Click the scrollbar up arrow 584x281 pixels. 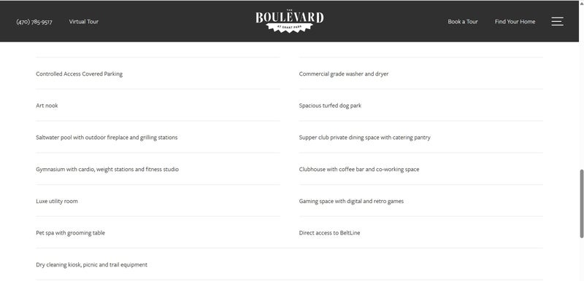(581, 3)
